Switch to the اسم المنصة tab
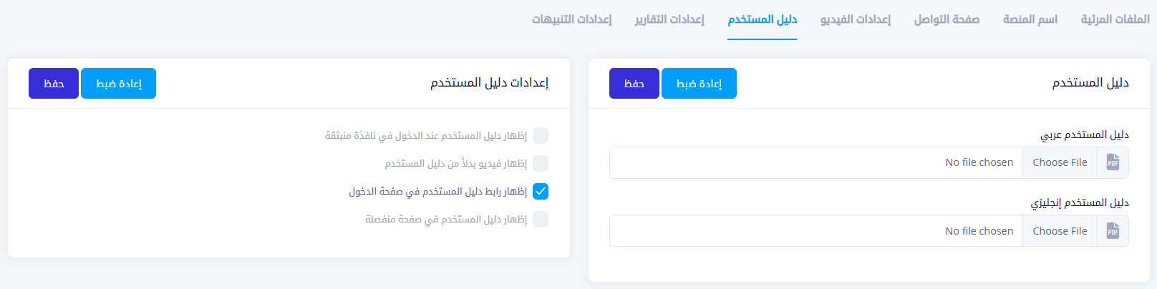The width and height of the screenshot is (1157, 289). (1030, 19)
